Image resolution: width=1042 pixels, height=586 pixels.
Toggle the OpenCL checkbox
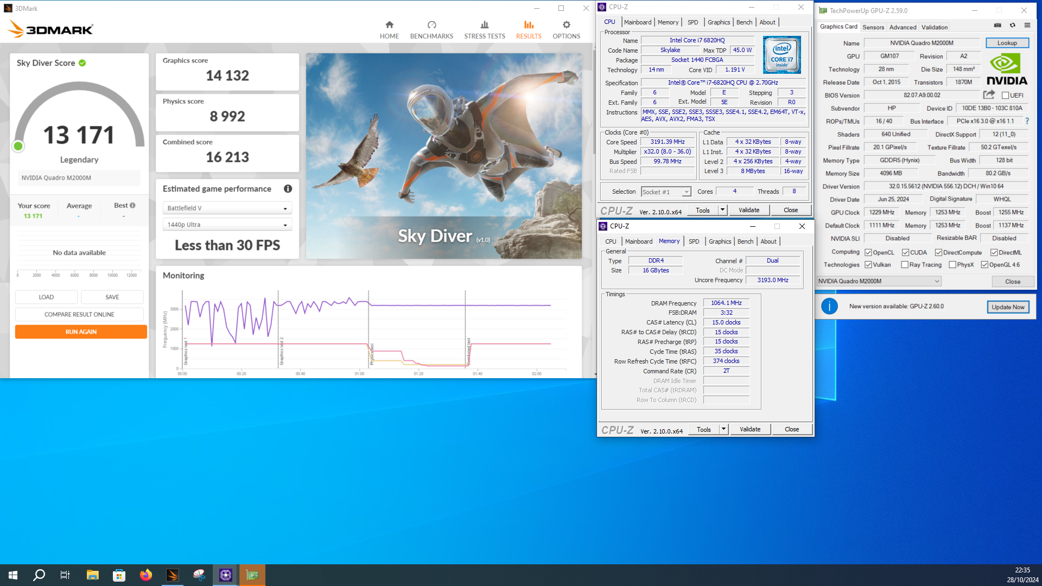pos(868,252)
